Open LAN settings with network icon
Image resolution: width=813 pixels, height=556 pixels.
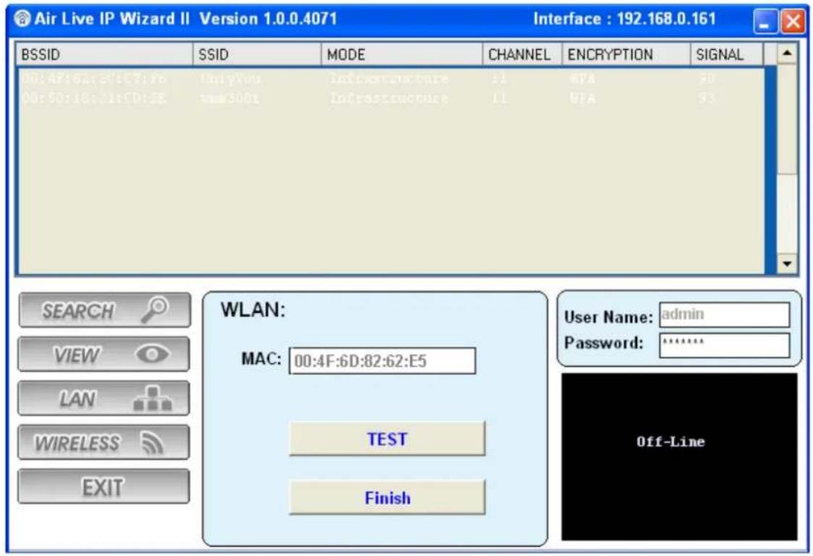104,399
